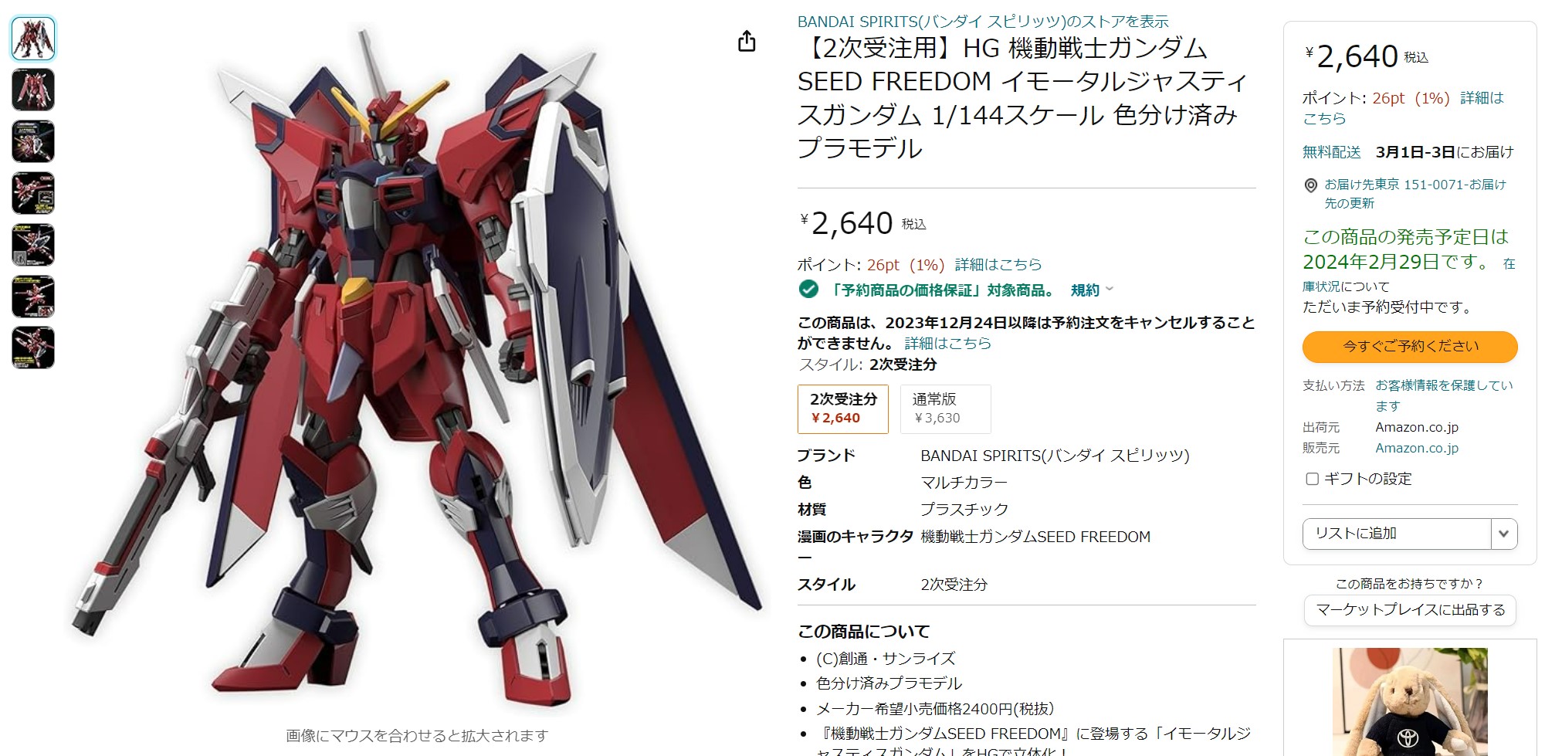Select the 2次受注分 style option

coord(843,409)
